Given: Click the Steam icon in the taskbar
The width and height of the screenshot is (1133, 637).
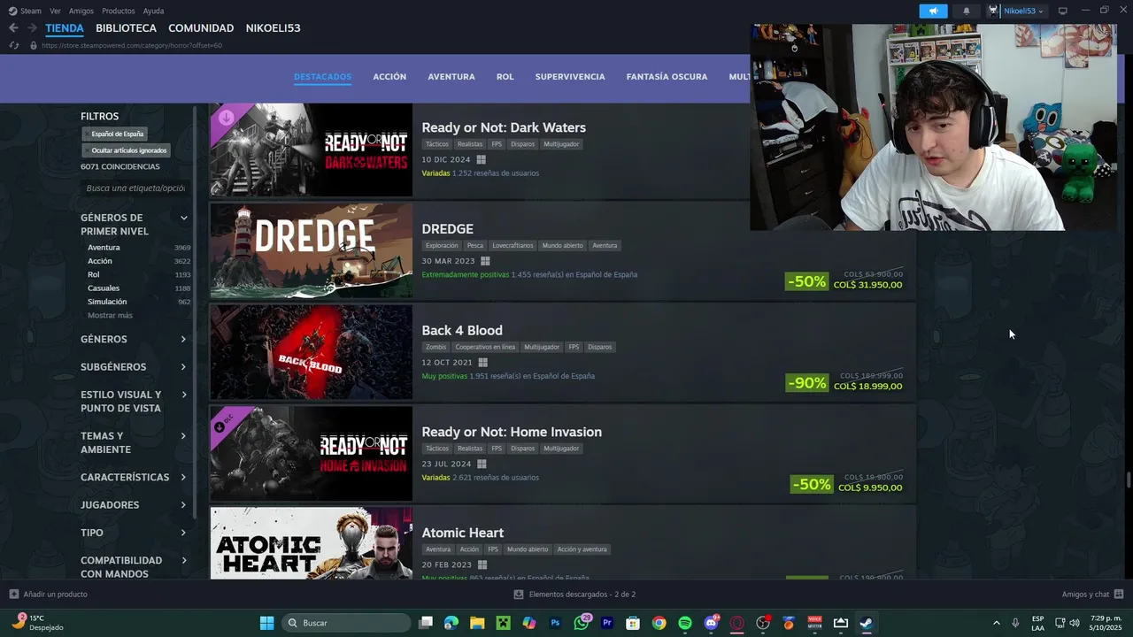Looking at the screenshot, I should (x=866, y=623).
